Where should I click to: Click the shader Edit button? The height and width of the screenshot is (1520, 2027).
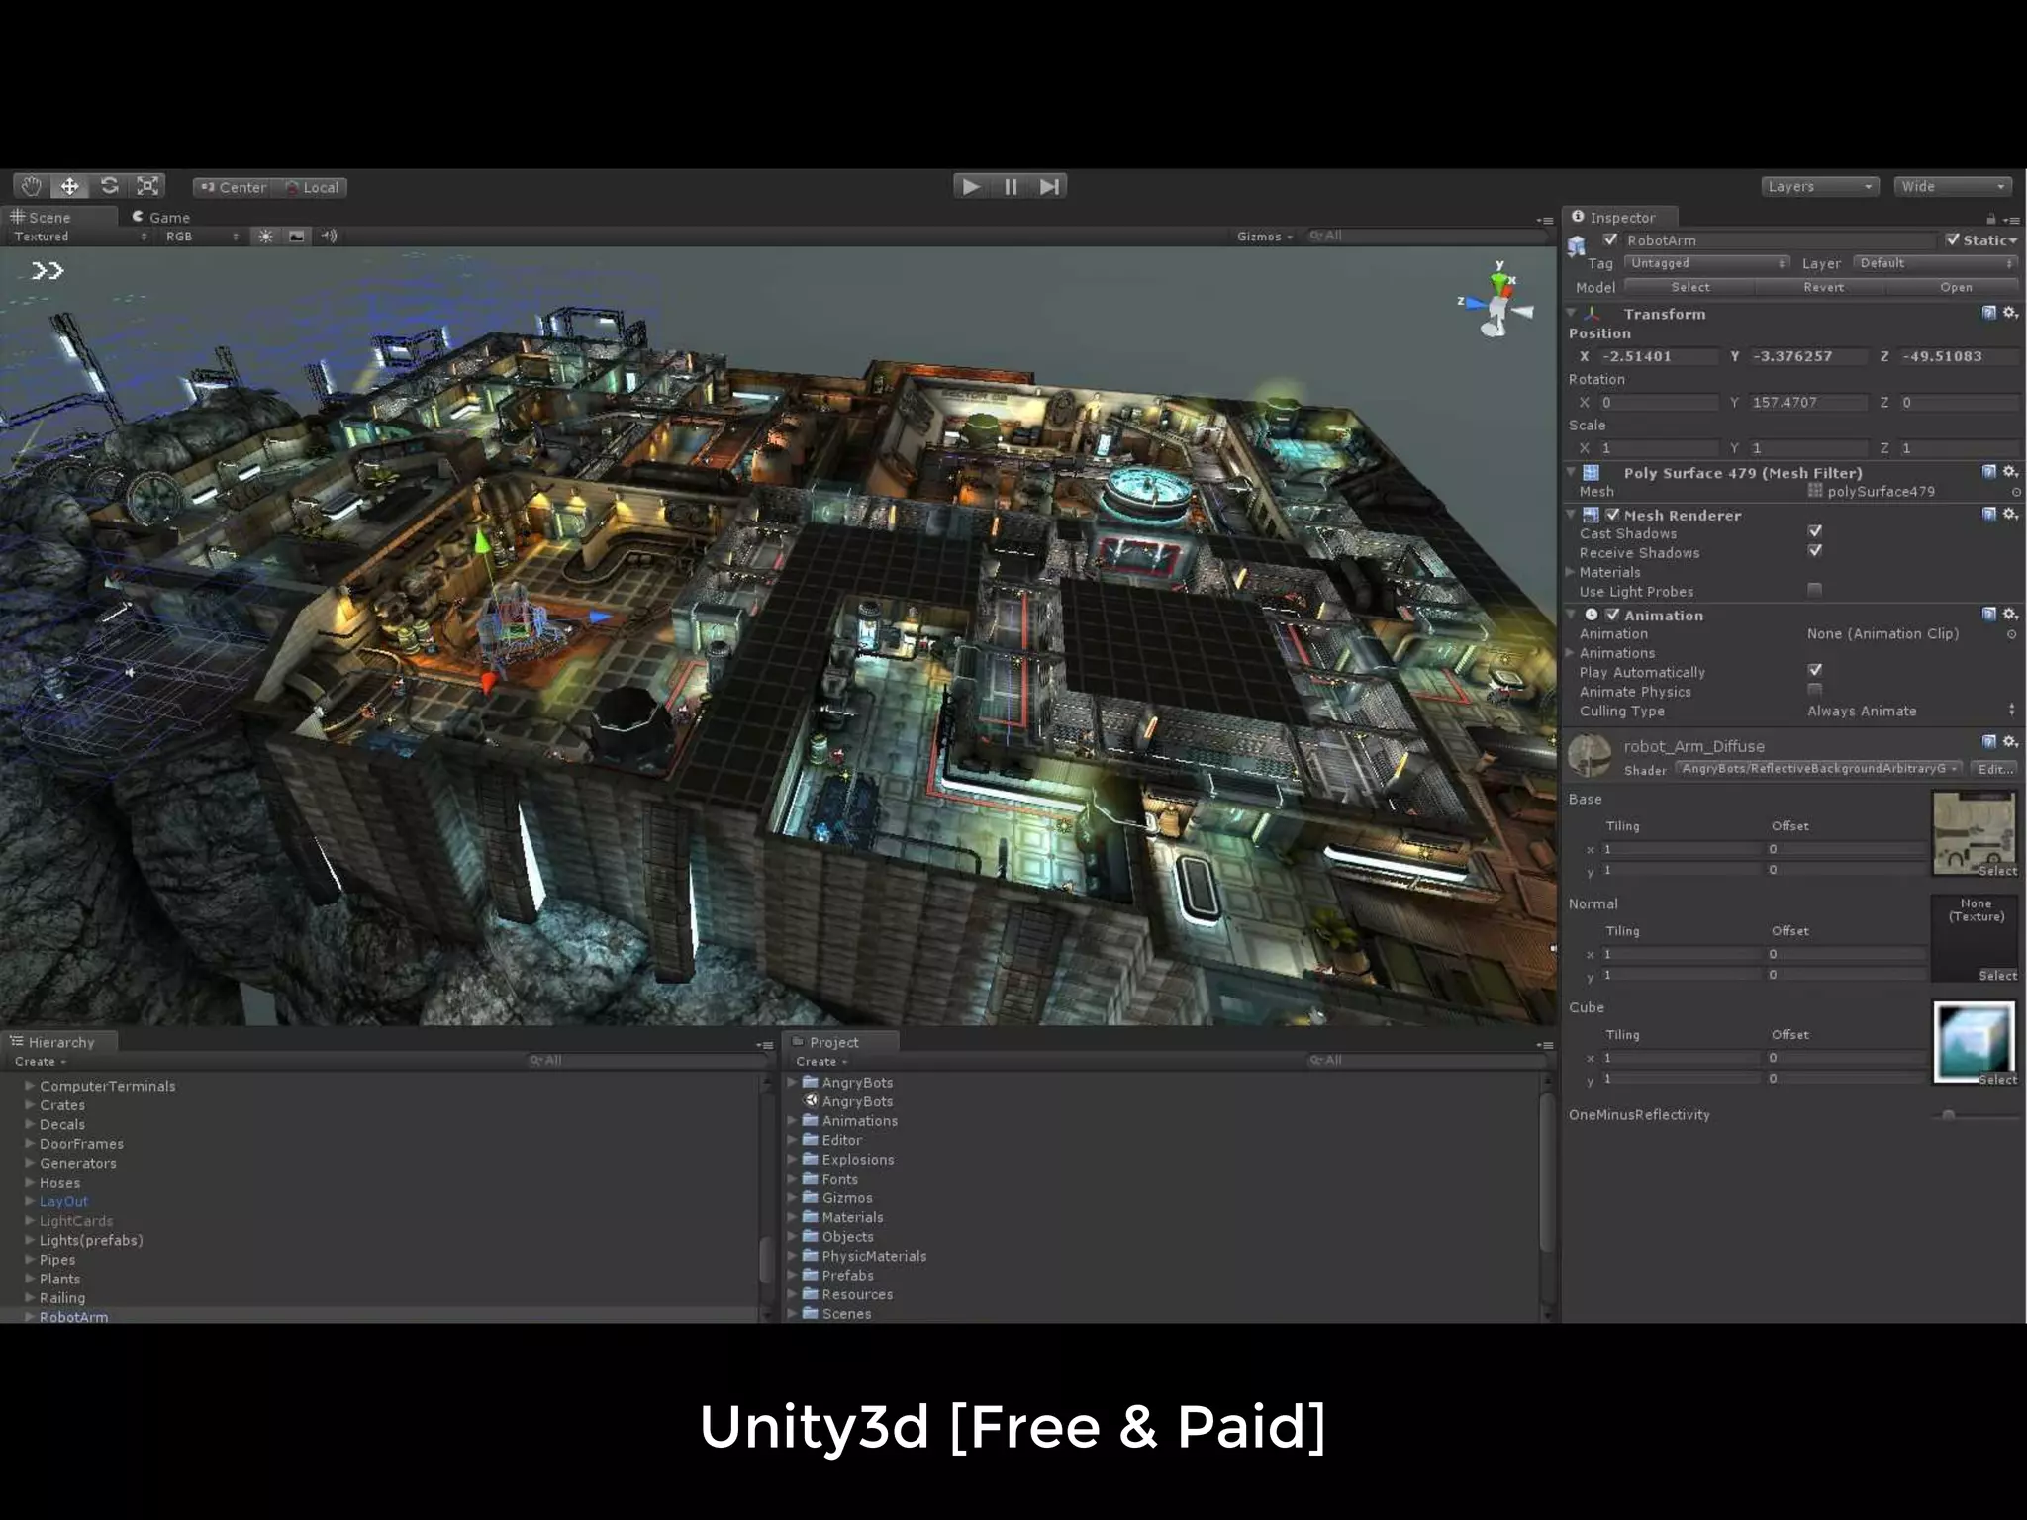[1994, 769]
